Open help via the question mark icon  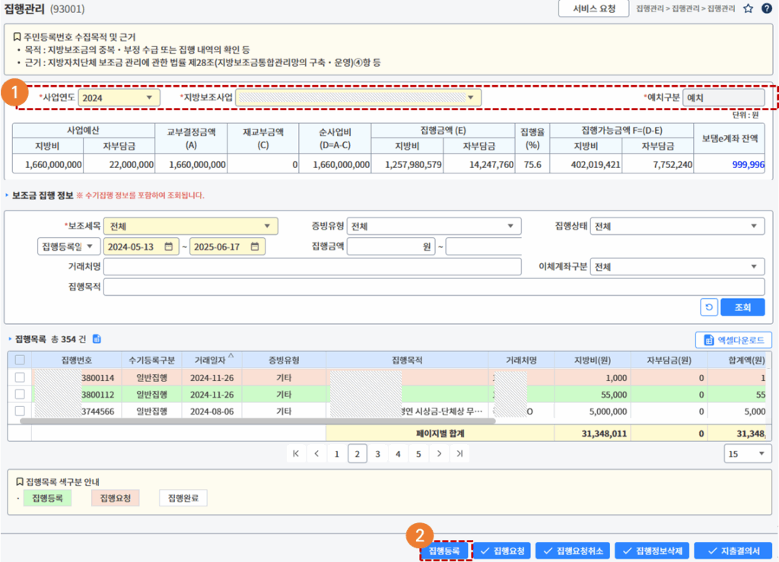pyautogui.click(x=767, y=8)
